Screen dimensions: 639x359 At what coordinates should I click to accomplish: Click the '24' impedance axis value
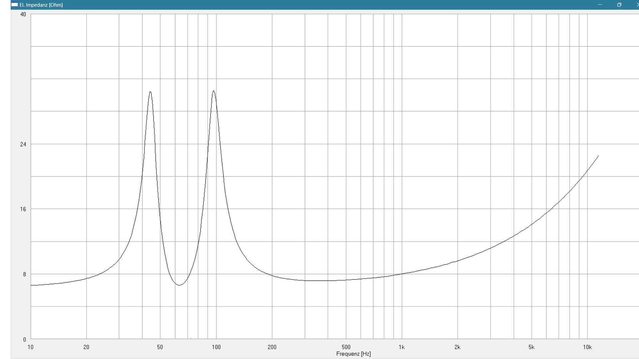(x=23, y=144)
